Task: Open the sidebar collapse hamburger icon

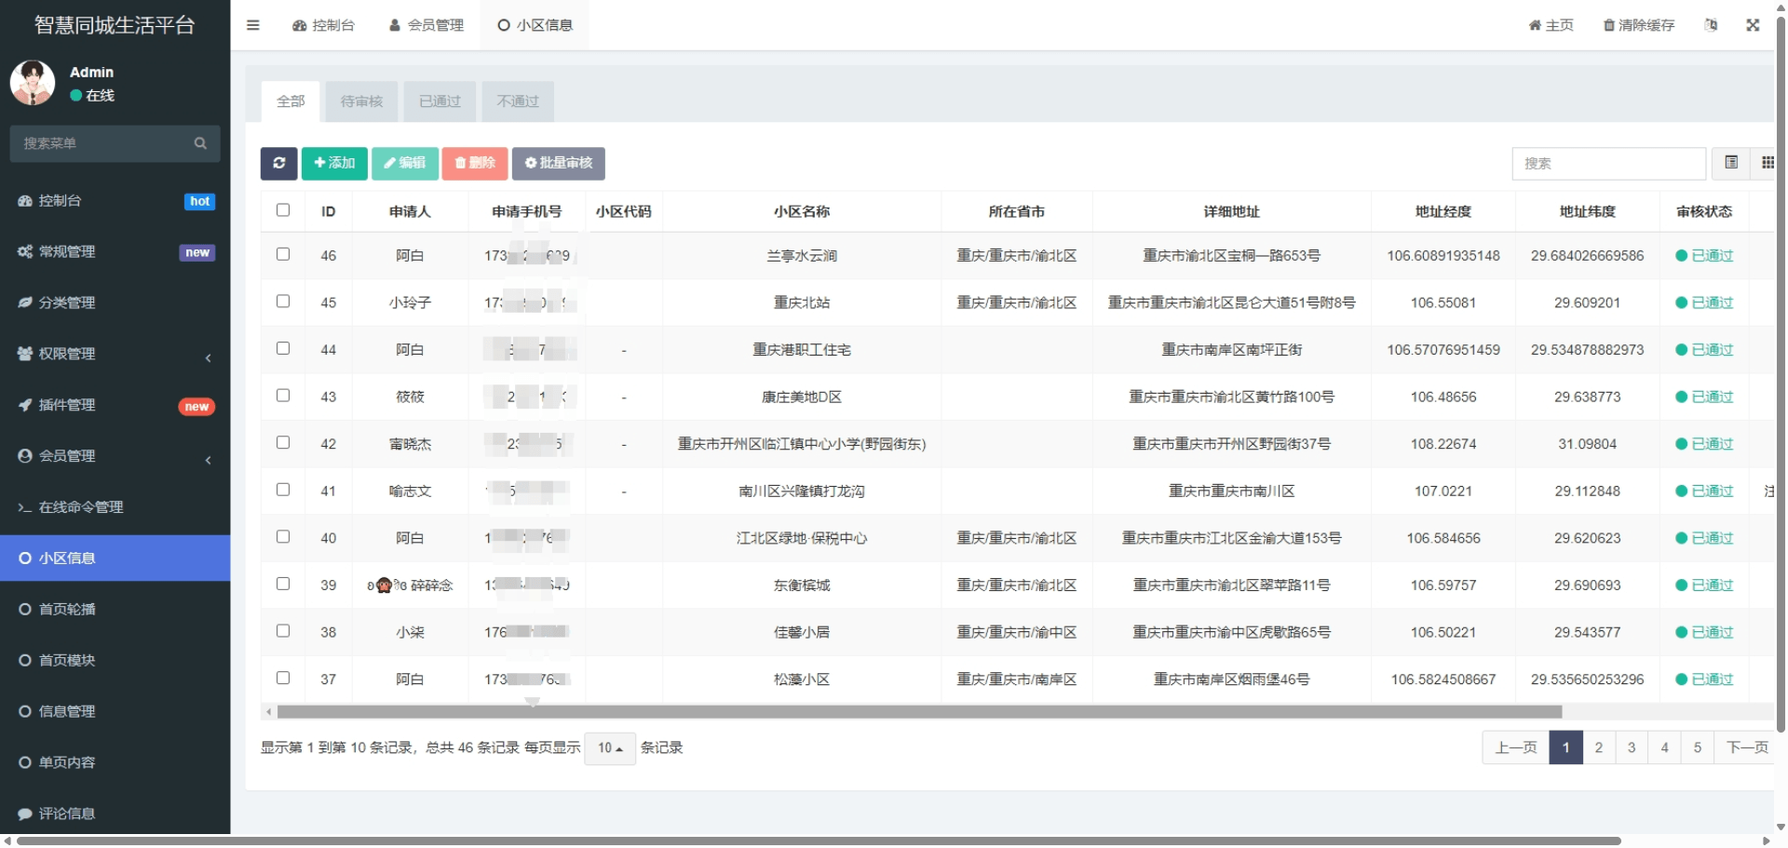Action: click(x=252, y=25)
